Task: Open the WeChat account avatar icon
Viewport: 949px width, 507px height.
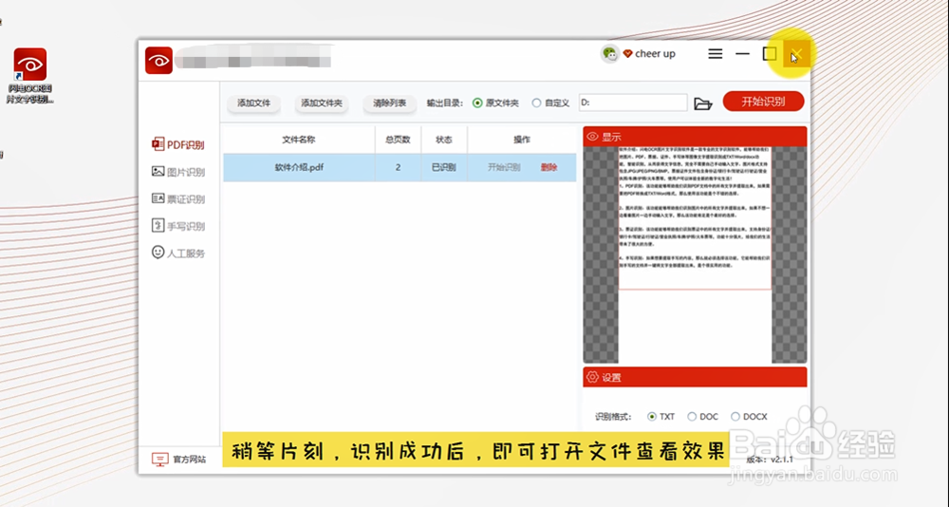Action: (609, 54)
